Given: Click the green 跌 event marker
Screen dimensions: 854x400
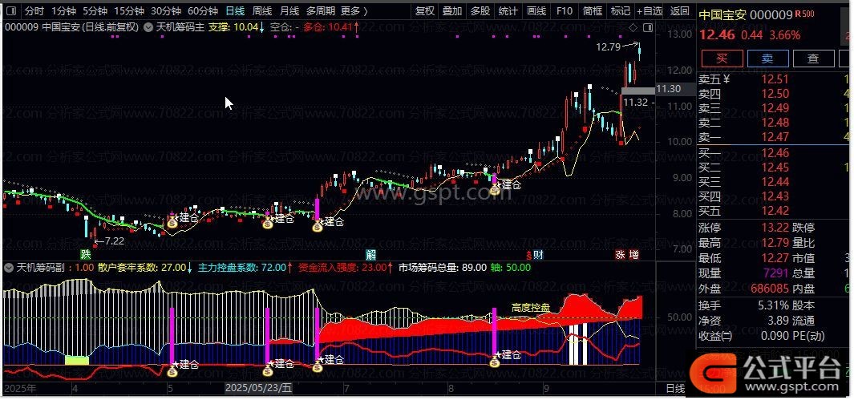Looking at the screenshot, I should 85,254.
